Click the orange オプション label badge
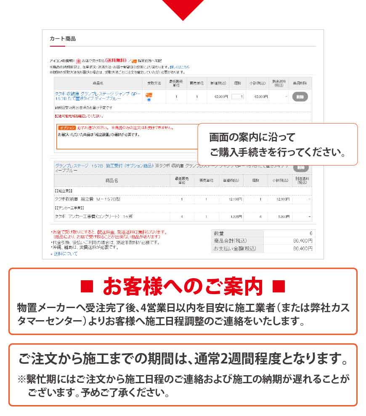The height and width of the screenshot is (416, 366). pos(66,127)
